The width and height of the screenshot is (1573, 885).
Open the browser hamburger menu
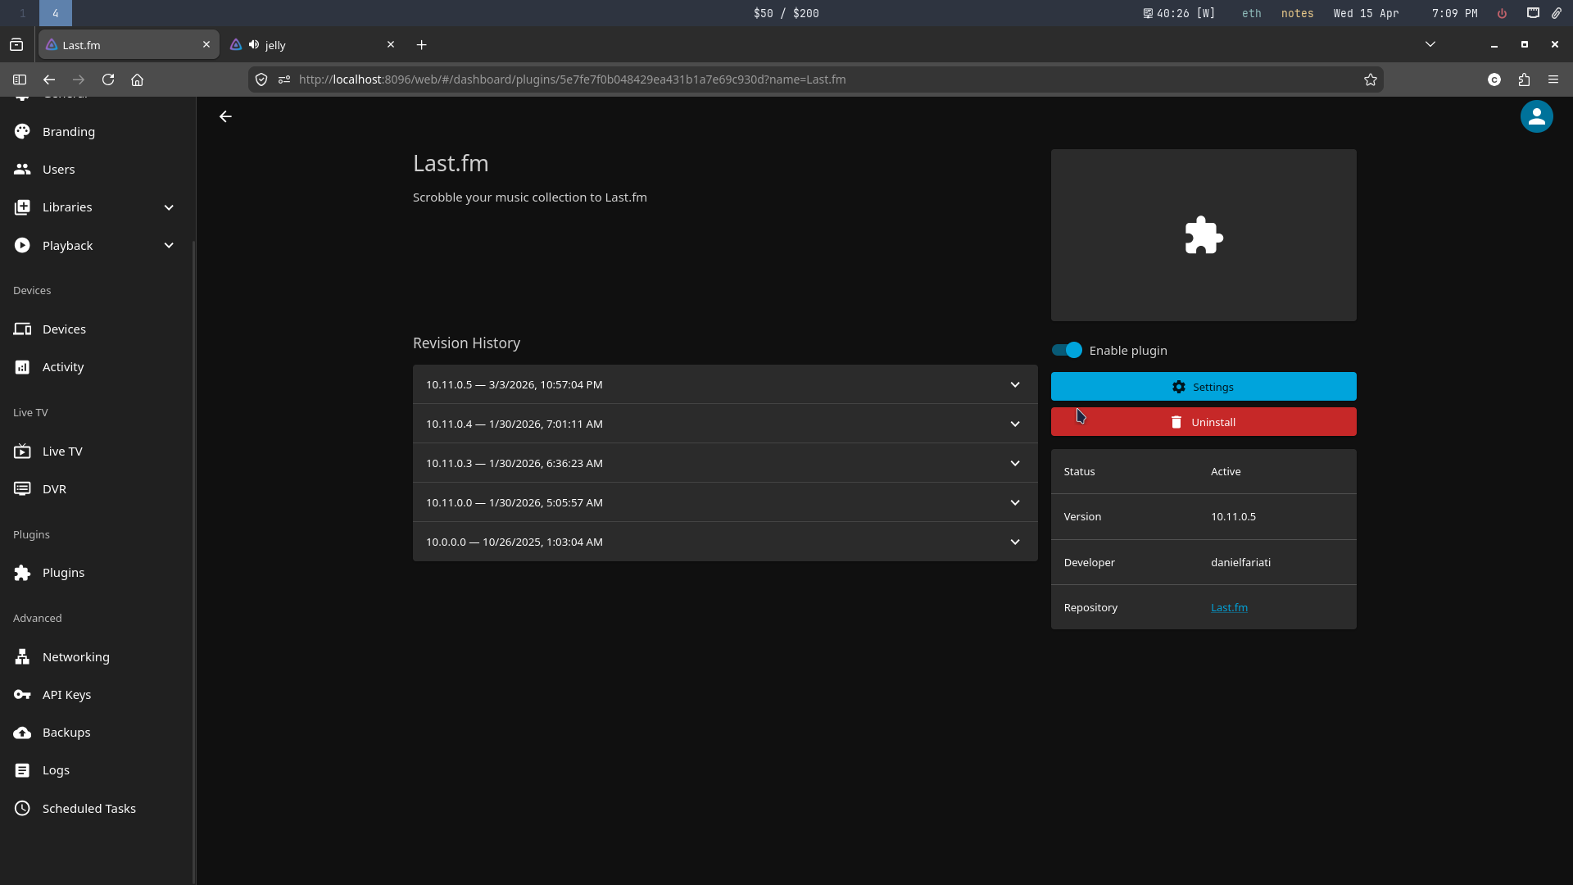(1553, 79)
